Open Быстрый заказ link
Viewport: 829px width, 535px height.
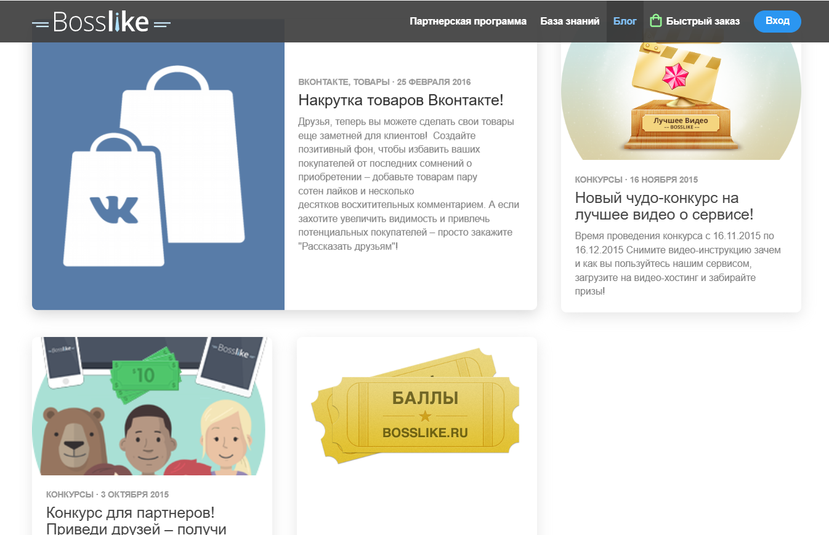(703, 22)
